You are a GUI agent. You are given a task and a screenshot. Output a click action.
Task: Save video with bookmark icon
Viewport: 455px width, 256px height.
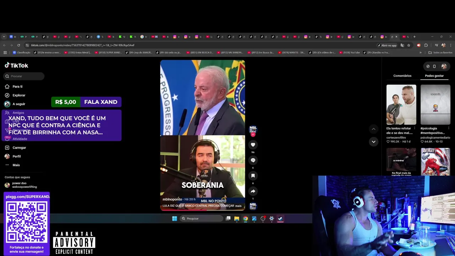[x=253, y=176]
